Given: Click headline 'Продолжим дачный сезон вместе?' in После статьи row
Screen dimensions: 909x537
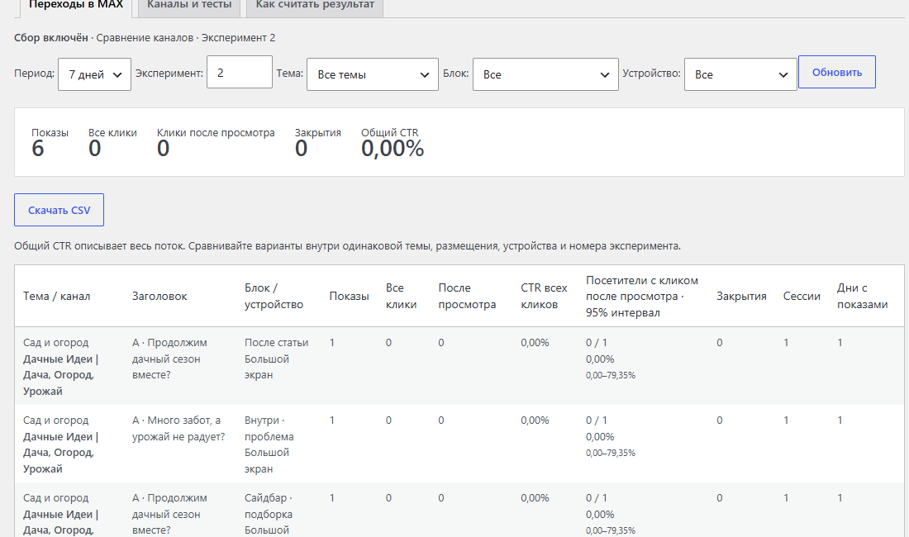Looking at the screenshot, I should click(169, 359).
